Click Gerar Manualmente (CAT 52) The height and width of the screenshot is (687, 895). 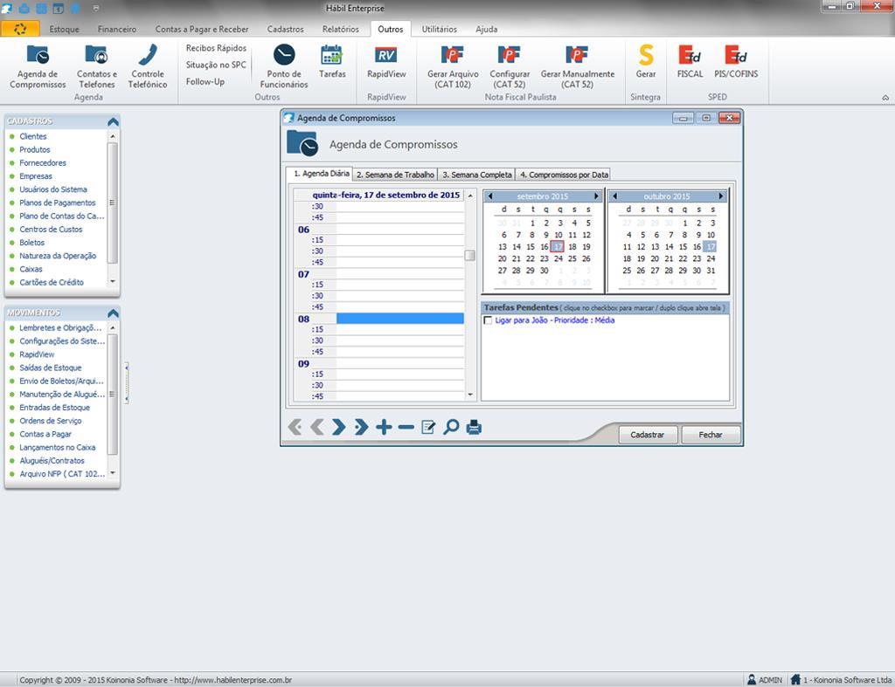tap(577, 66)
